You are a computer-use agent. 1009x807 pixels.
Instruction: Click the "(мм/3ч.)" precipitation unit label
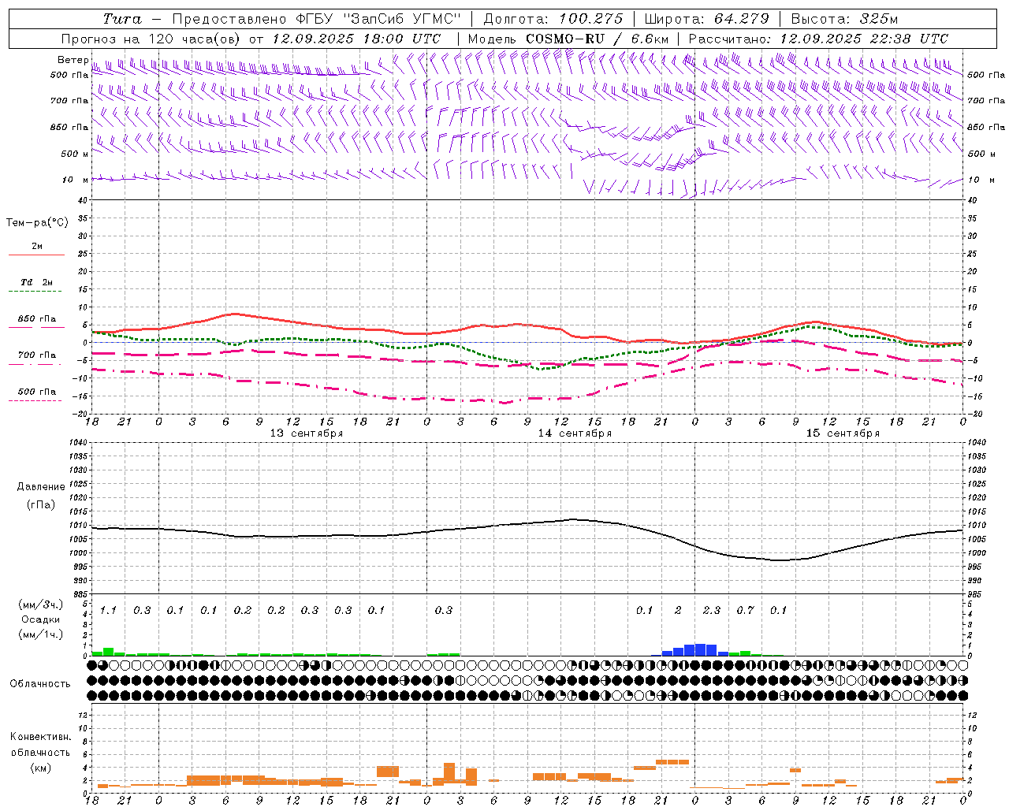(x=40, y=604)
